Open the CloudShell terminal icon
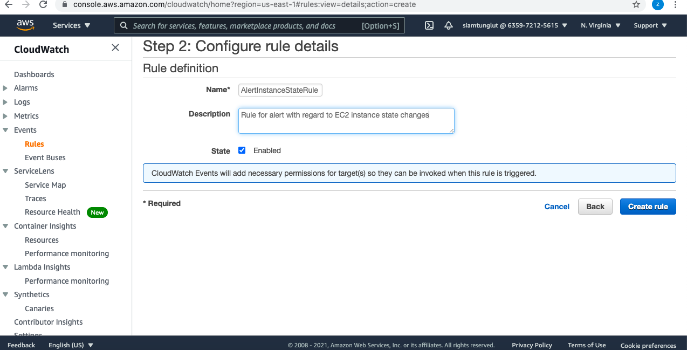The image size is (687, 350). pyautogui.click(x=429, y=25)
